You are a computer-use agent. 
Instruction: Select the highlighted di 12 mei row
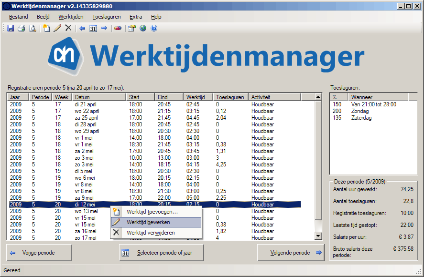tap(155, 205)
